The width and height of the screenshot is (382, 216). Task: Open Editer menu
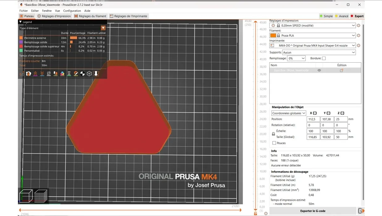pyautogui.click(x=35, y=11)
